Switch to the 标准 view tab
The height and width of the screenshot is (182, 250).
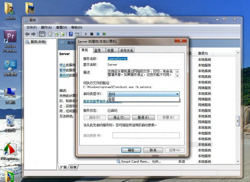pos(73,167)
